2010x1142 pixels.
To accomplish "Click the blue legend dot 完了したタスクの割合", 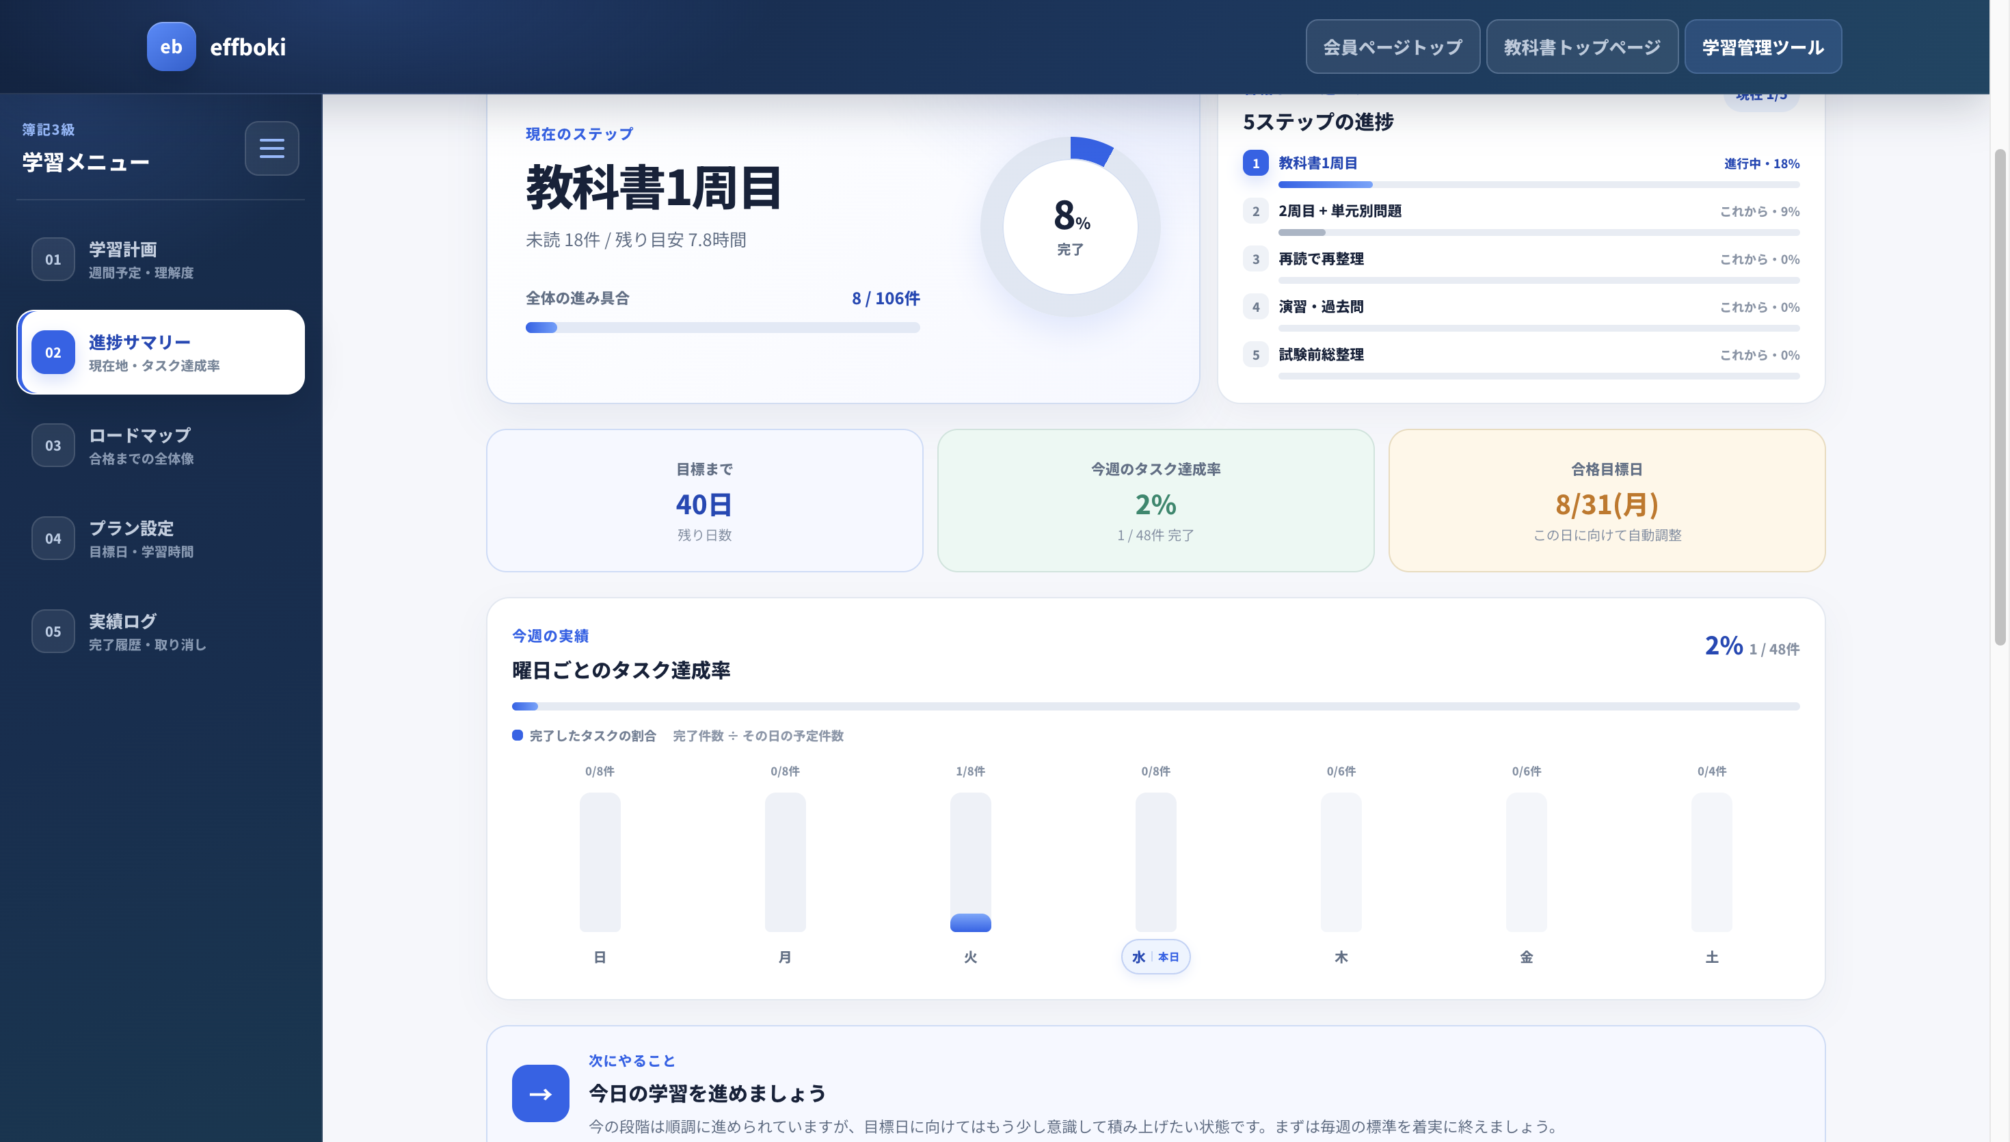I will click(x=518, y=735).
